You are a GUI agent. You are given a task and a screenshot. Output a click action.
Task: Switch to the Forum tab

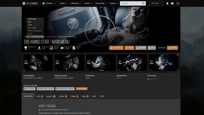(74, 96)
